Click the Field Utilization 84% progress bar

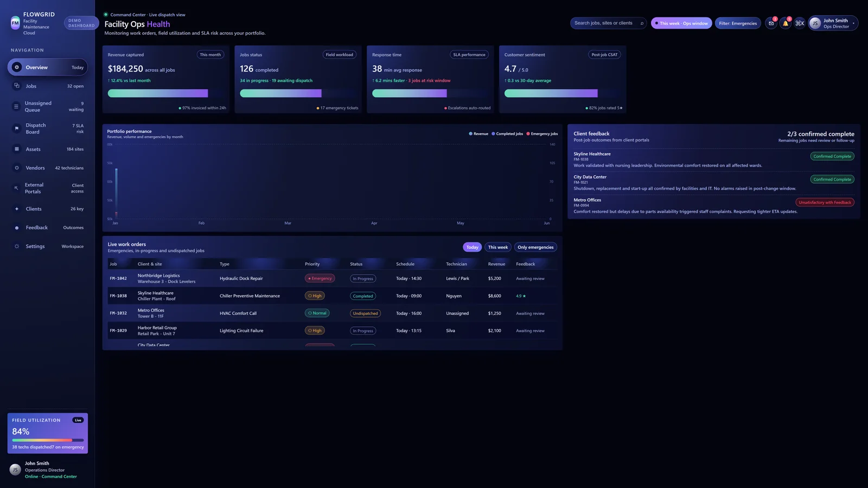(x=47, y=440)
